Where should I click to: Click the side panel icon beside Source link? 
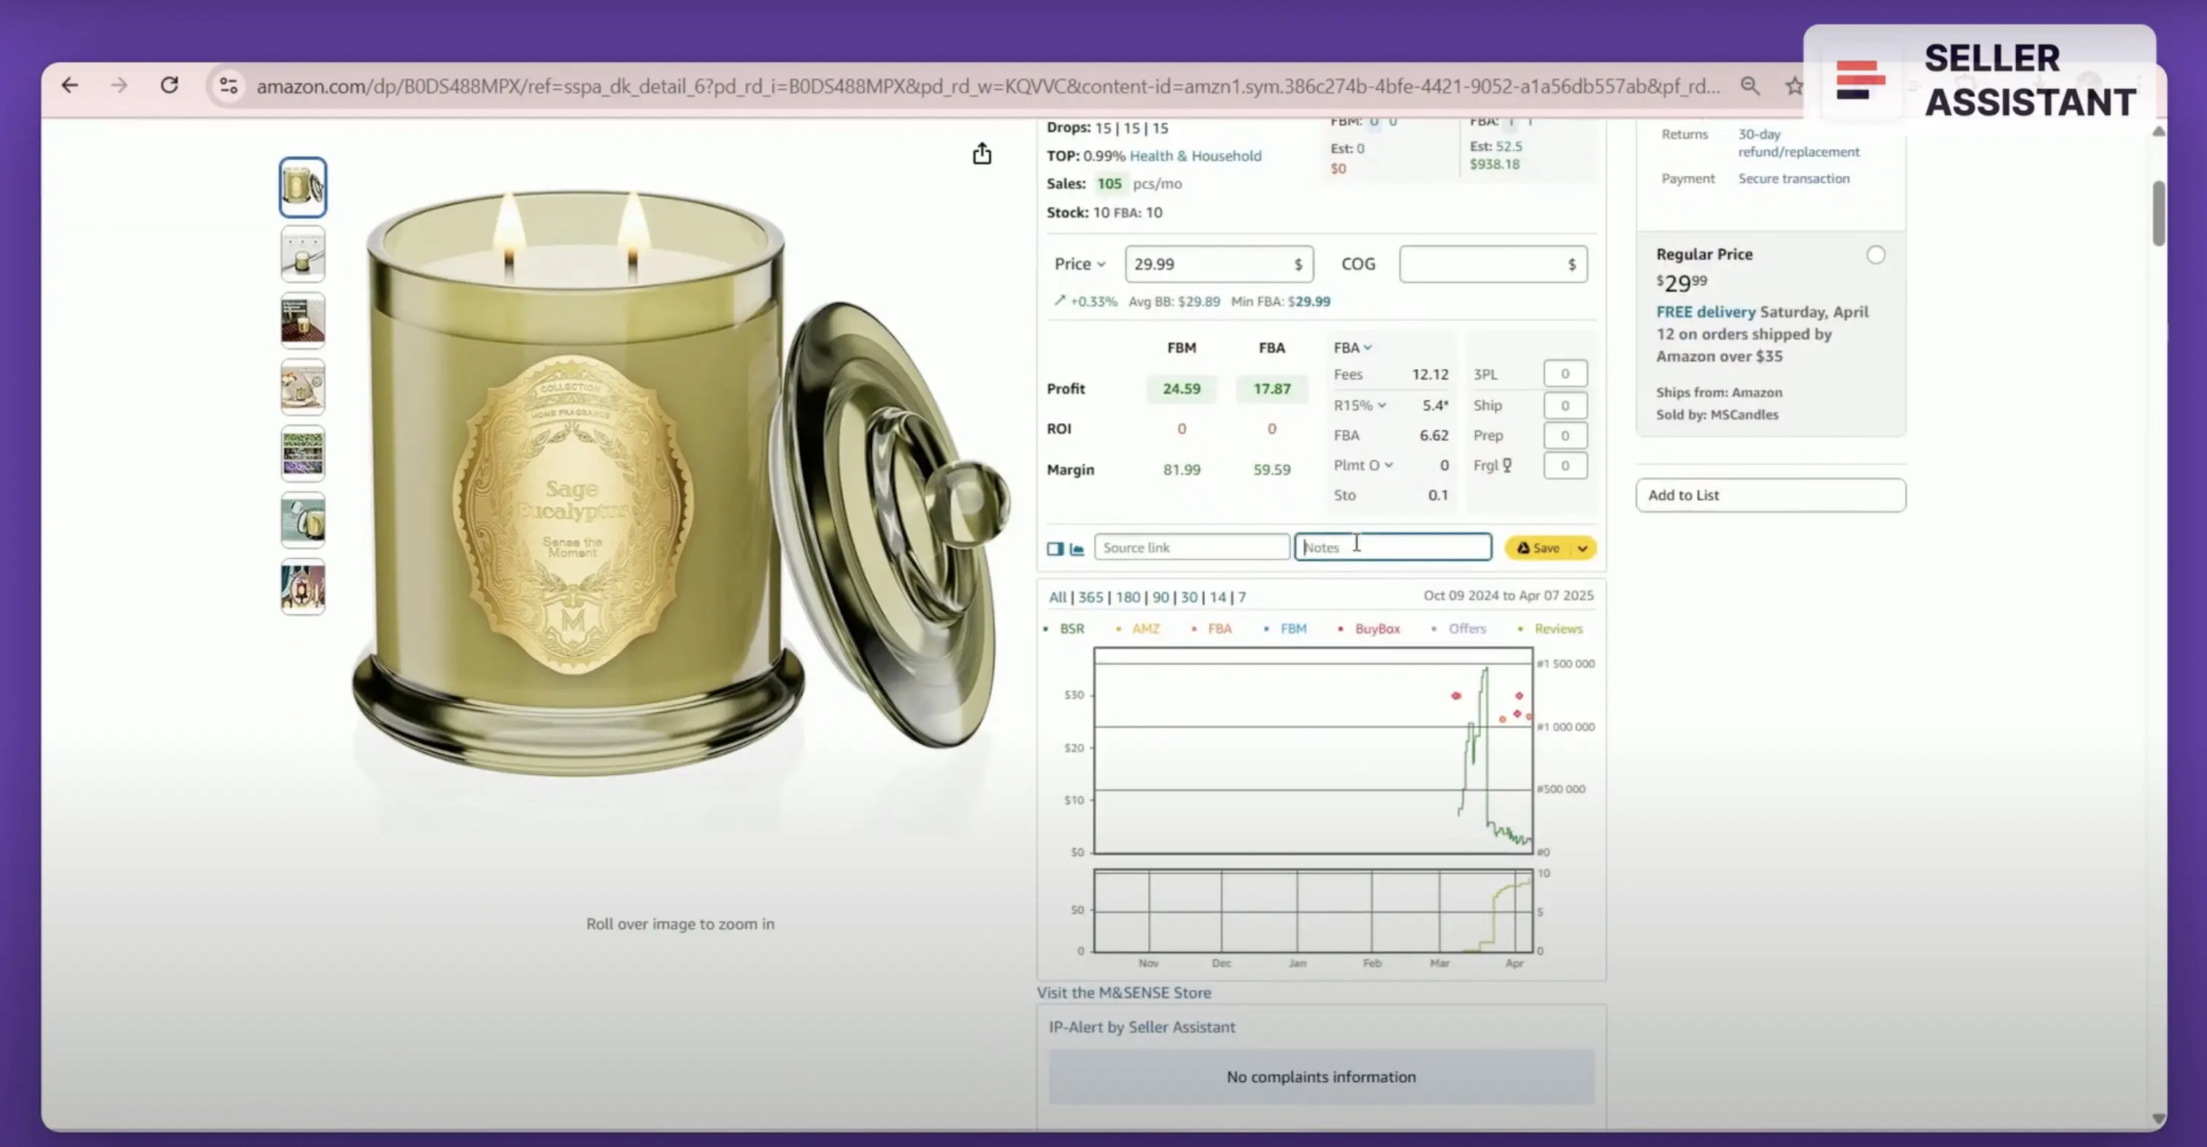pos(1055,548)
